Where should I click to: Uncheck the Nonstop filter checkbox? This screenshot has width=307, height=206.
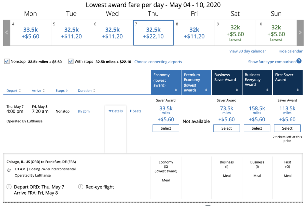coord(7,61)
